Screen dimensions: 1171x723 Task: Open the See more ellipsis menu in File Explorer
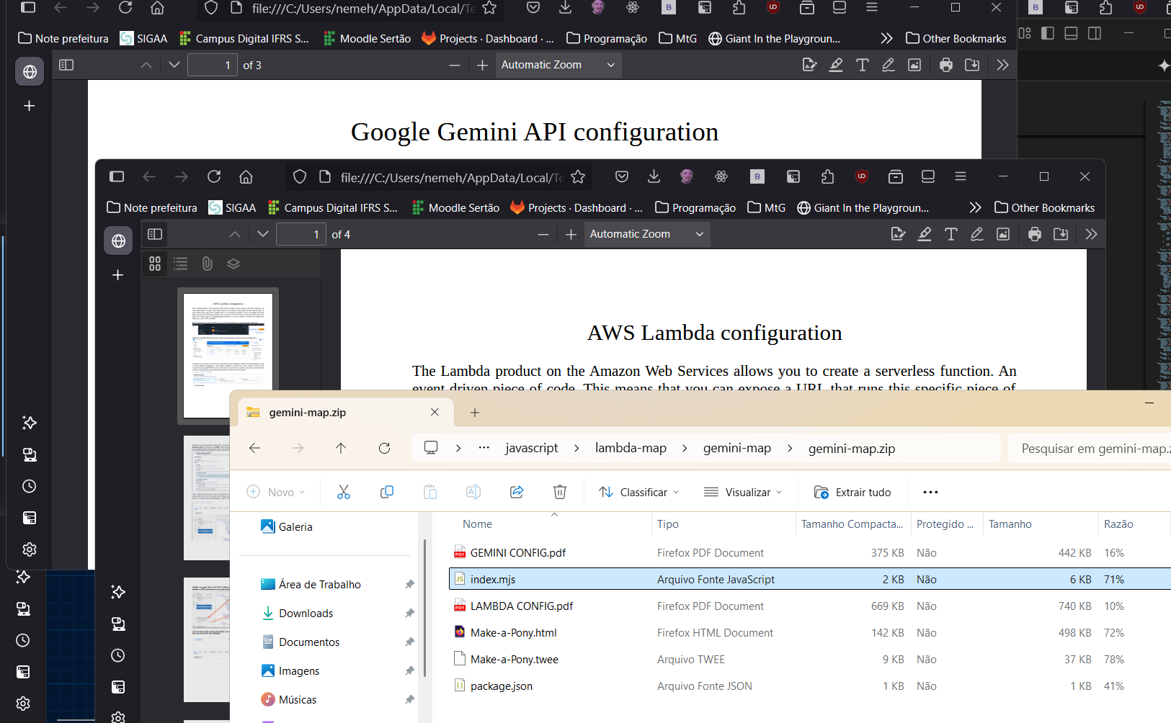tap(930, 492)
